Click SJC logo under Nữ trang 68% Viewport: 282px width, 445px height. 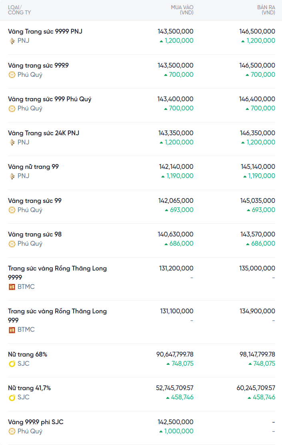tap(12, 364)
